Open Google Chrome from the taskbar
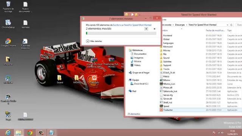This screenshot has height=136, width=242. tap(30, 133)
